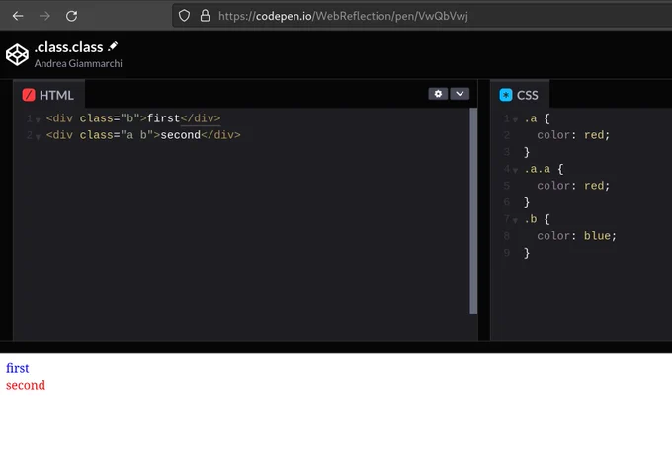672x469 pixels.
Task: Edit pen title with pencil icon
Action: [x=113, y=46]
